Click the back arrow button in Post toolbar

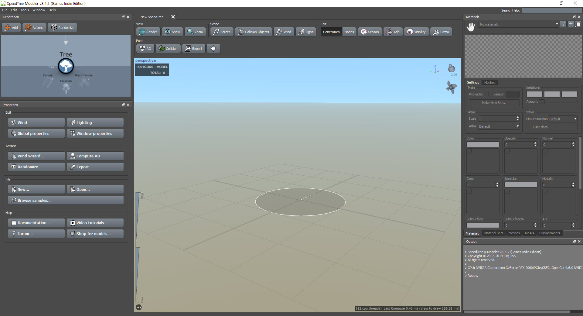pyautogui.click(x=213, y=49)
